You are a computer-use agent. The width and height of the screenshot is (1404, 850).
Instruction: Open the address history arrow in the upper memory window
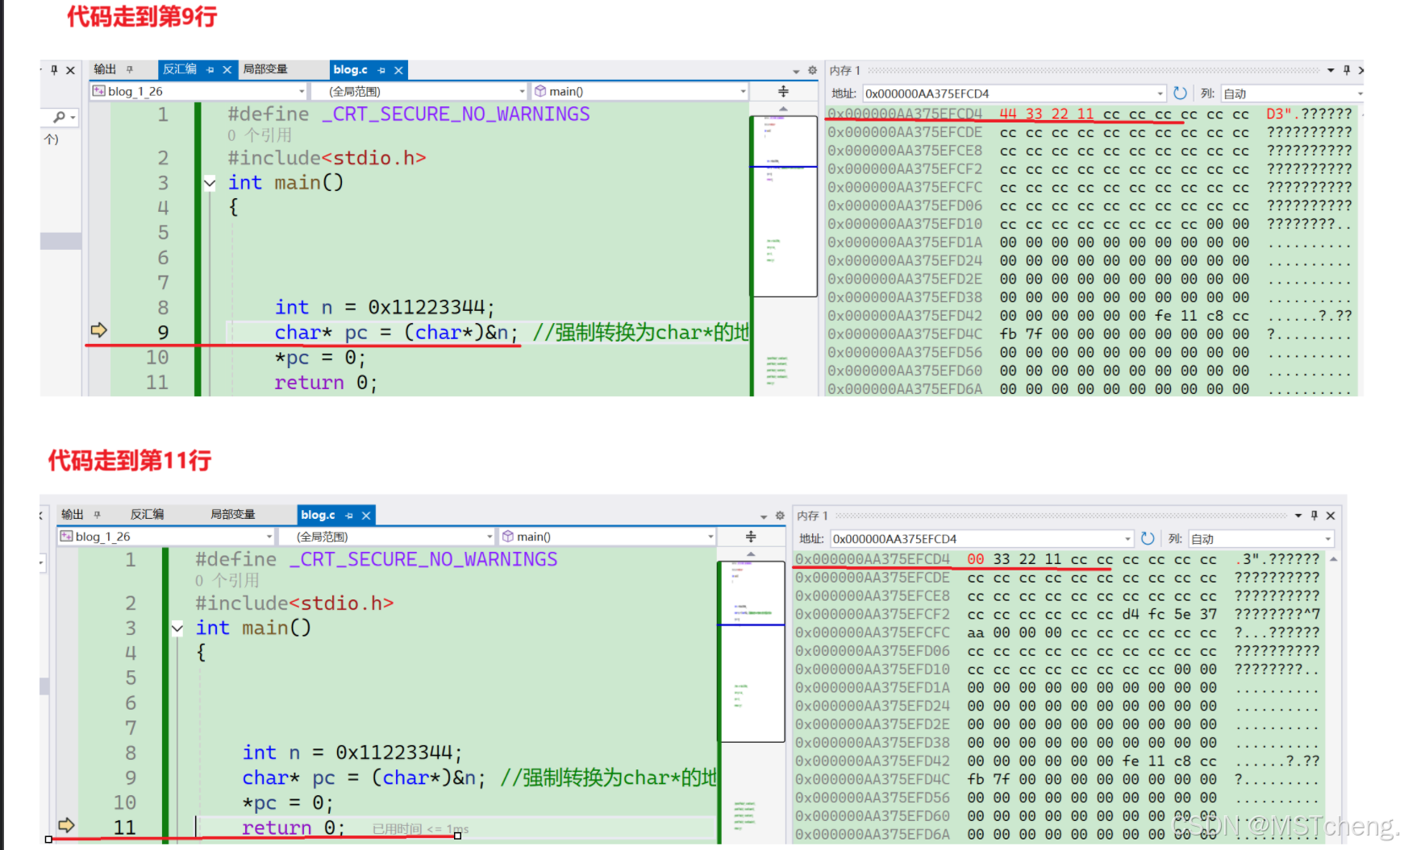pos(1160,93)
